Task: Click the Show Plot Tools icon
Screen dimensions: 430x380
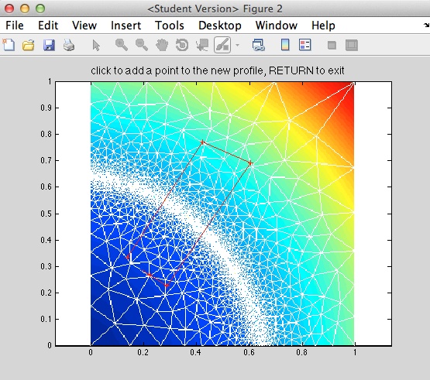Action: pyautogui.click(x=352, y=45)
